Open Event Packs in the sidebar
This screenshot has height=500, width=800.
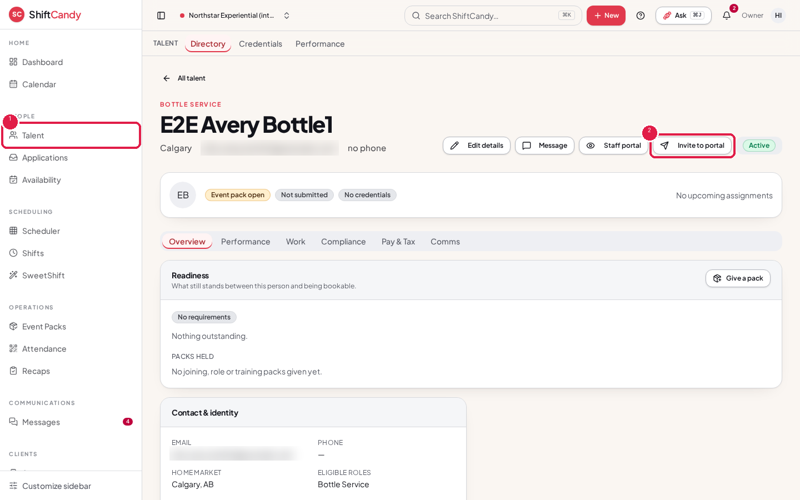[x=71, y=327]
